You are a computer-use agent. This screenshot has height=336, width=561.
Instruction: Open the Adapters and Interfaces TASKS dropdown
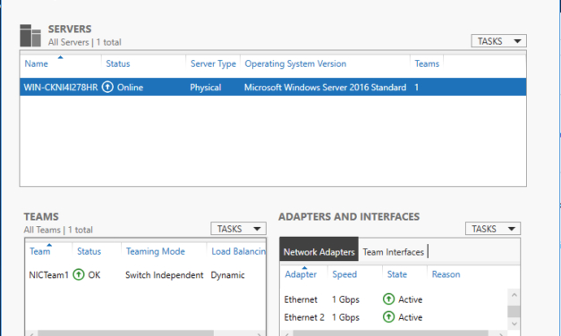493,229
